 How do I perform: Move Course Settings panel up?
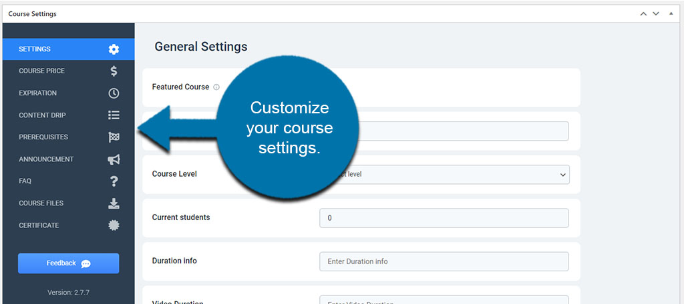pos(643,14)
